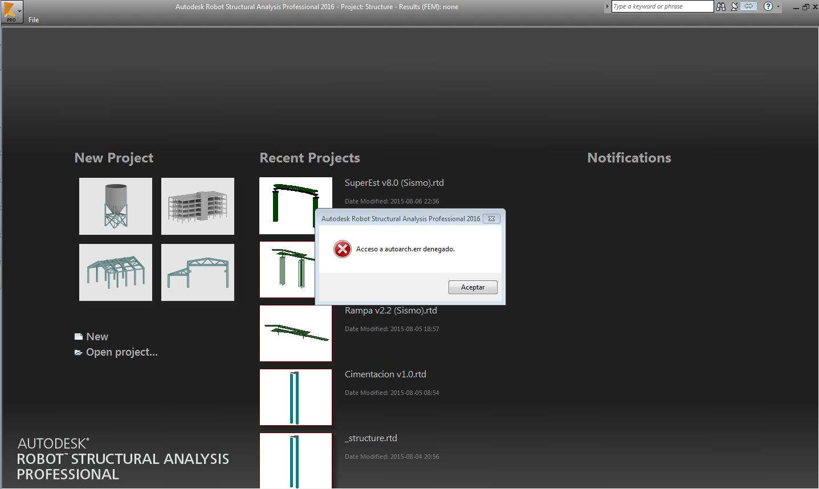Click the blank page icon beside New
The image size is (819, 489).
[x=79, y=337]
